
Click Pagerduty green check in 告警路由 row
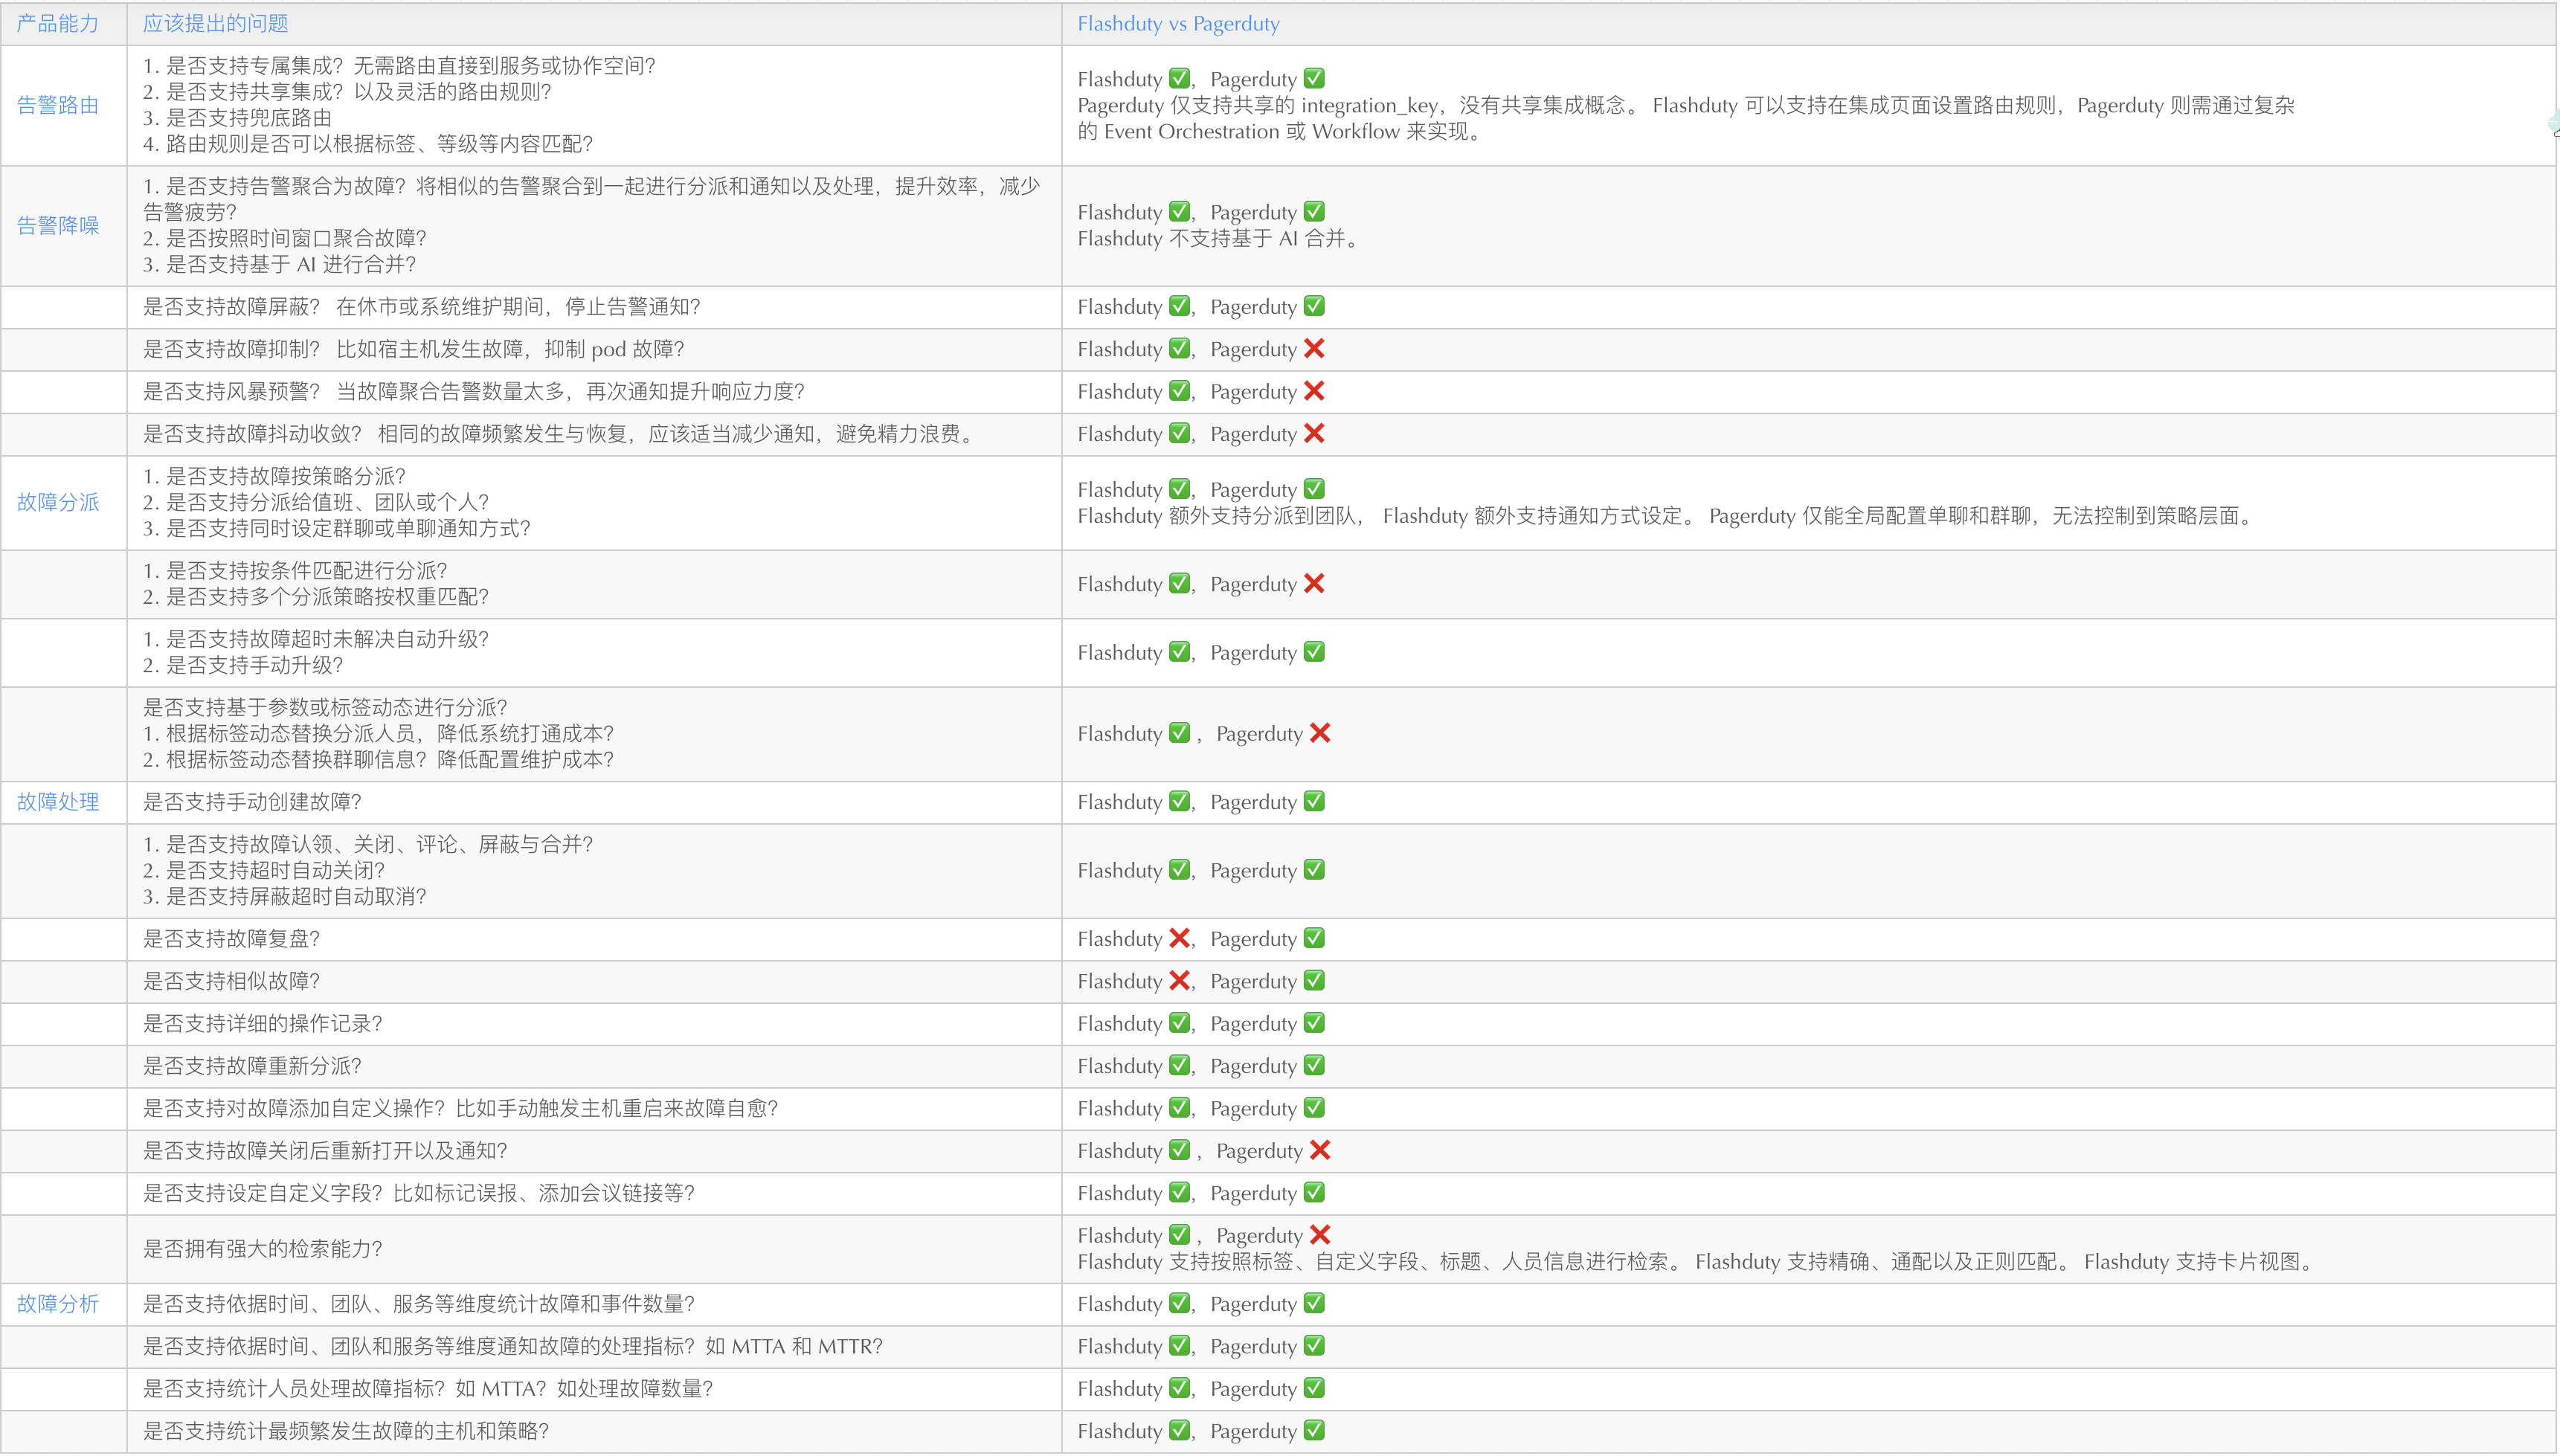pos(1314,78)
